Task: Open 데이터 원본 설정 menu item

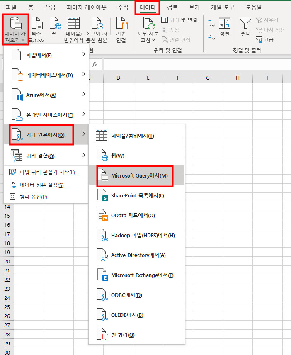Action: (46, 185)
